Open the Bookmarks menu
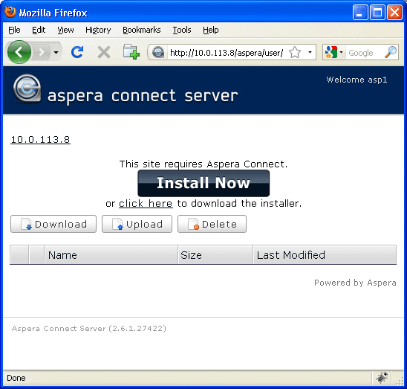The height and width of the screenshot is (389, 407). pos(142,30)
